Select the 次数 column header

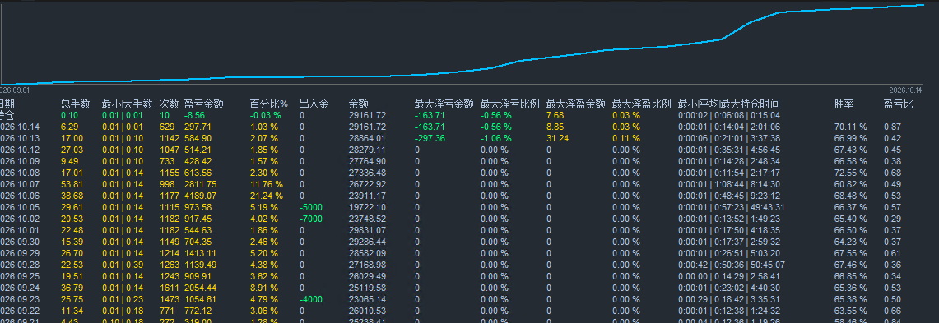(x=170, y=104)
